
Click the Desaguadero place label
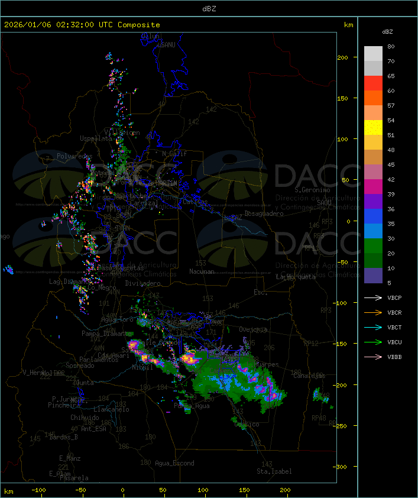point(264,214)
